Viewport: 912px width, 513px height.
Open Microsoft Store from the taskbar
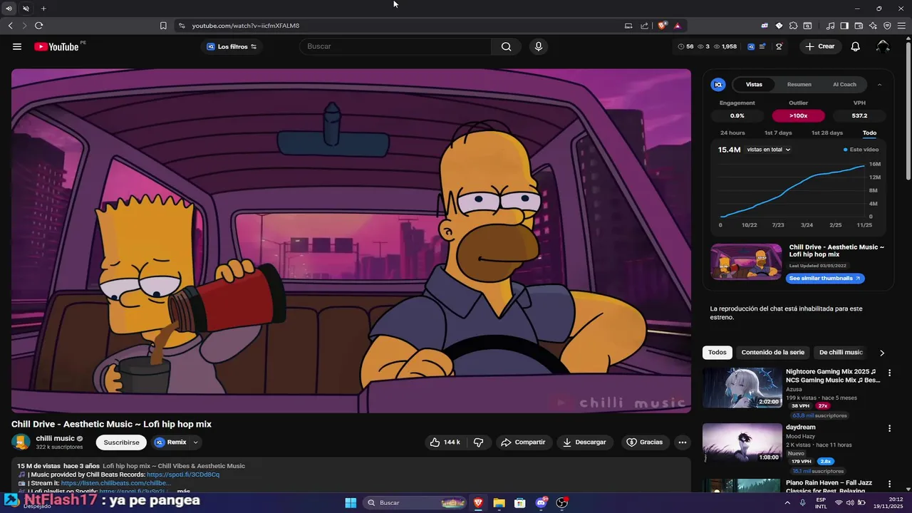click(x=520, y=502)
